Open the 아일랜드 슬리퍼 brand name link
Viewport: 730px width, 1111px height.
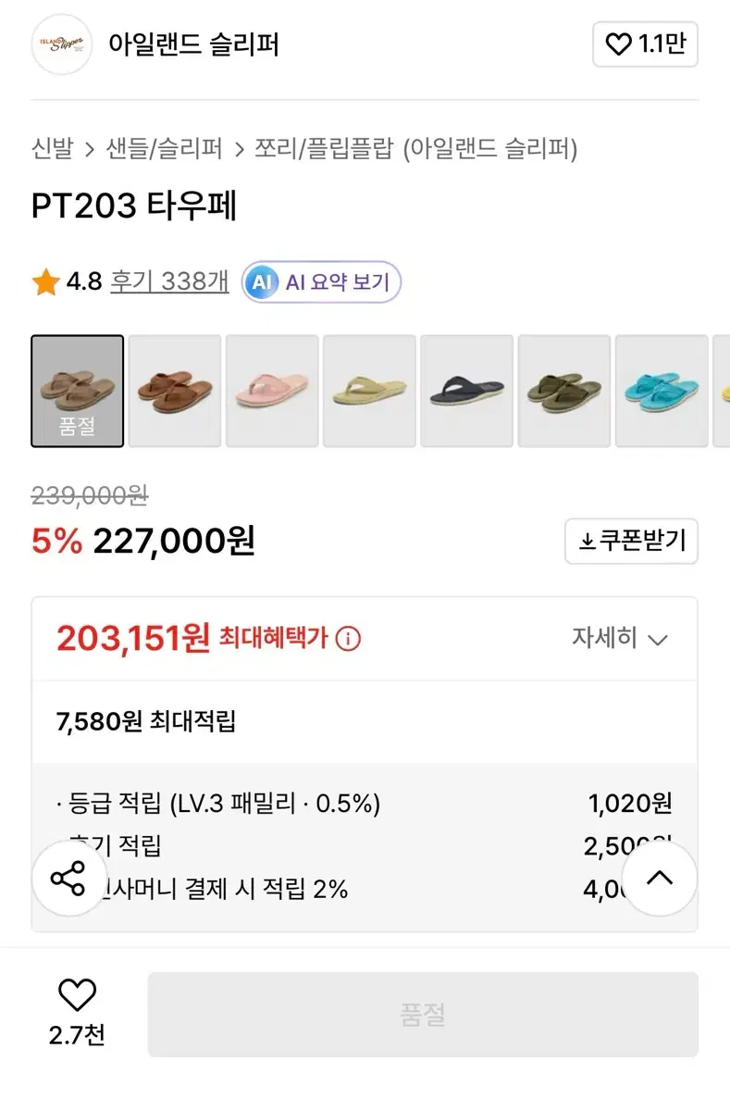coord(193,44)
